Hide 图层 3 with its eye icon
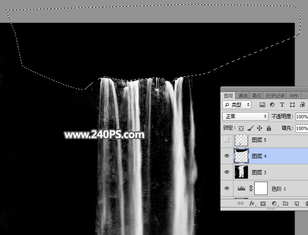 [227, 172]
